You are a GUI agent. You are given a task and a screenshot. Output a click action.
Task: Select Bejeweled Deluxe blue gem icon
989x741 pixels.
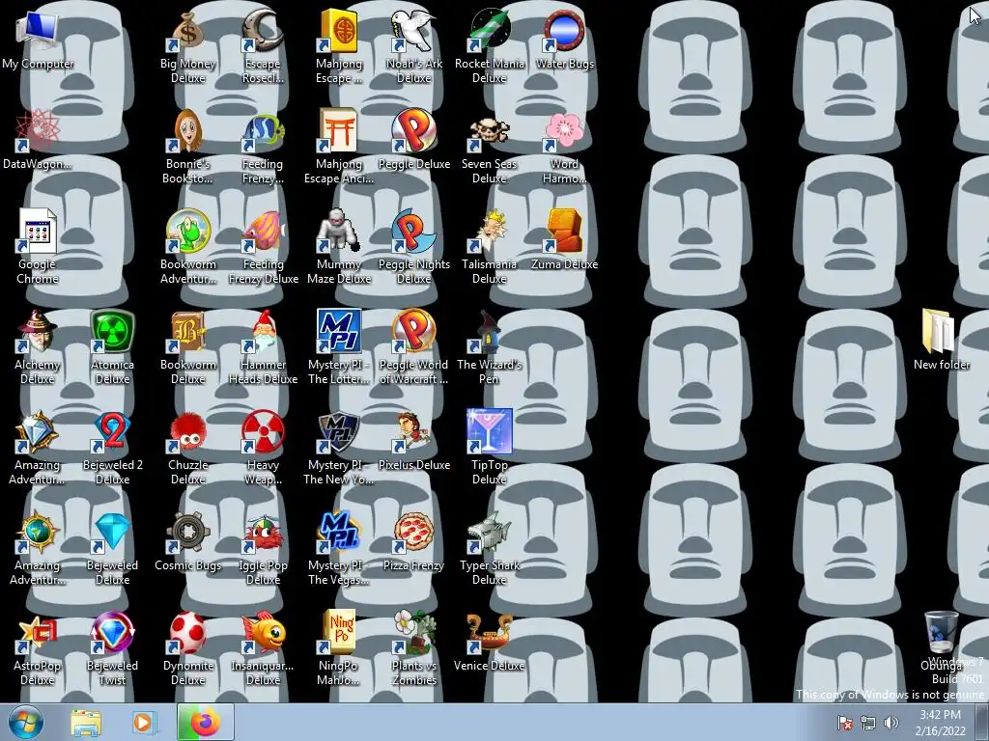tap(112, 533)
